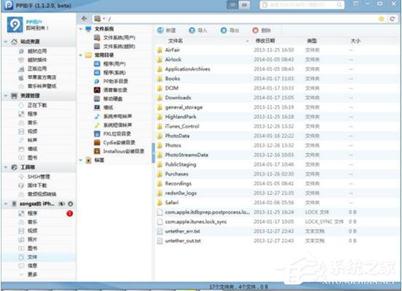The image size is (402, 291).
Task: Select the DCIM folder row
Action: [x=277, y=88]
